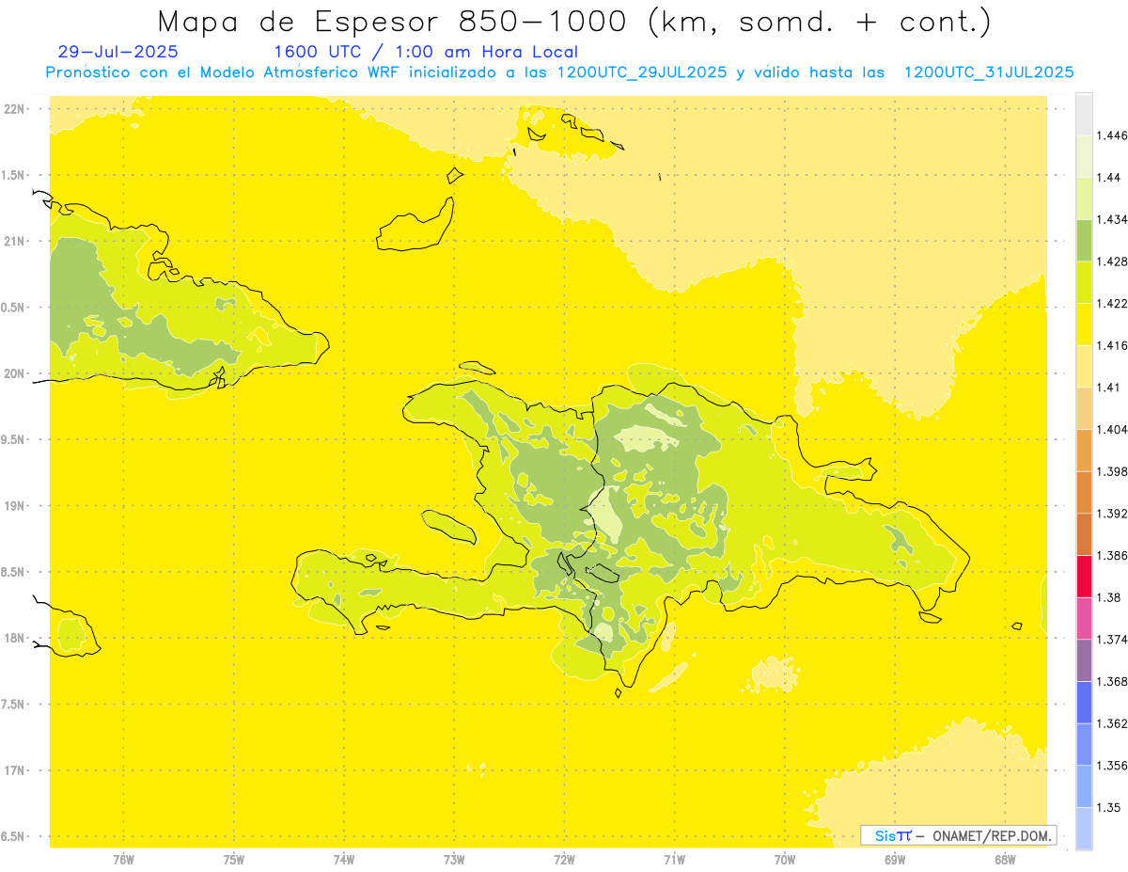
Task: Click the legend value 1.446
Action: click(1112, 135)
